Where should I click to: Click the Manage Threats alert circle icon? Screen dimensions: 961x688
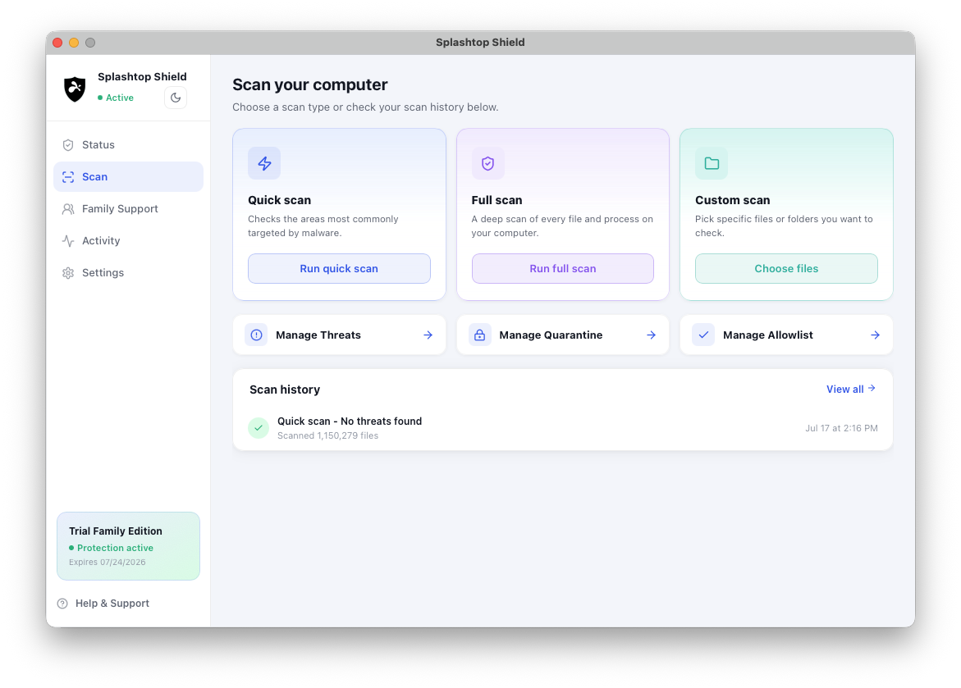[x=256, y=335]
